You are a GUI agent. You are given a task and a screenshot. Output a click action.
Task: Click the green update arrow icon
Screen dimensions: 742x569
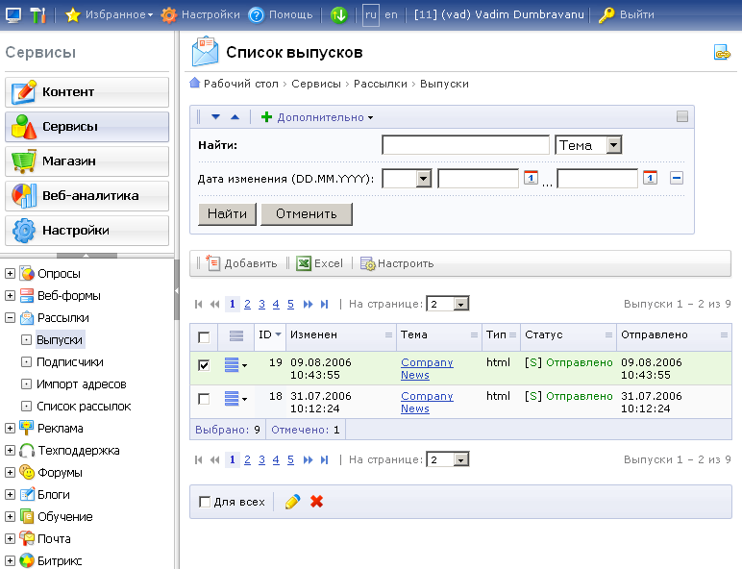pyautogui.click(x=338, y=14)
